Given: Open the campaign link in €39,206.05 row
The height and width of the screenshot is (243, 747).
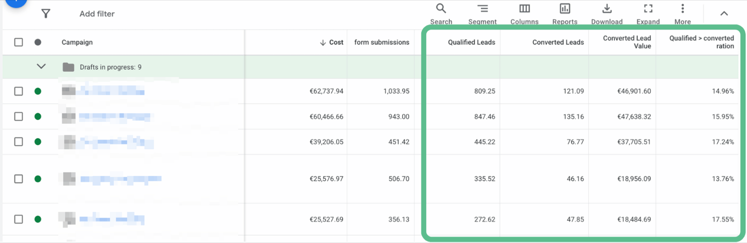Looking at the screenshot, I should point(116,142).
